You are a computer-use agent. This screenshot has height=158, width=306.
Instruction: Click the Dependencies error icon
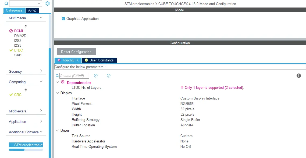(62, 82)
